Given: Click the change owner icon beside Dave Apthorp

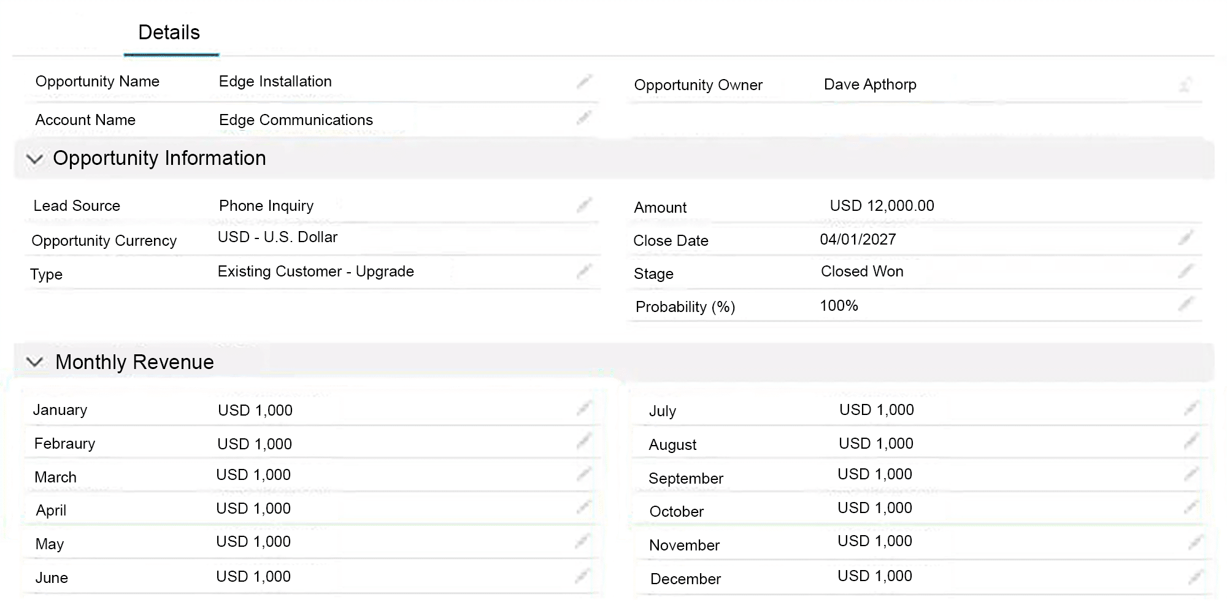Looking at the screenshot, I should [x=1185, y=85].
